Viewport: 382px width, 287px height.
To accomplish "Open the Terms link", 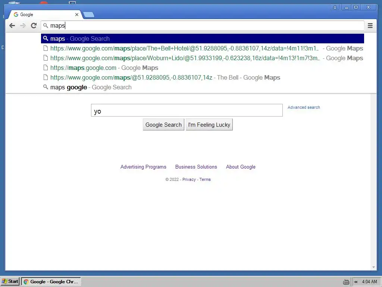I will coord(205,180).
